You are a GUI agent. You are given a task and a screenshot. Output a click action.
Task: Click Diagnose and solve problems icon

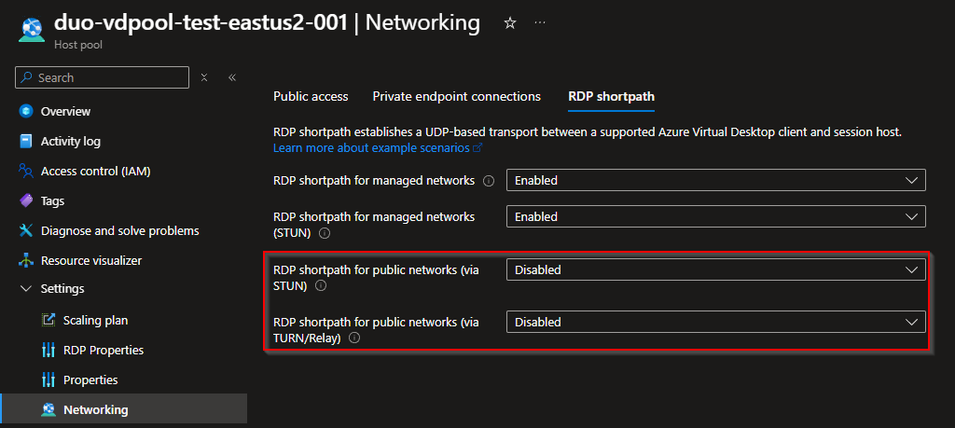click(x=26, y=230)
